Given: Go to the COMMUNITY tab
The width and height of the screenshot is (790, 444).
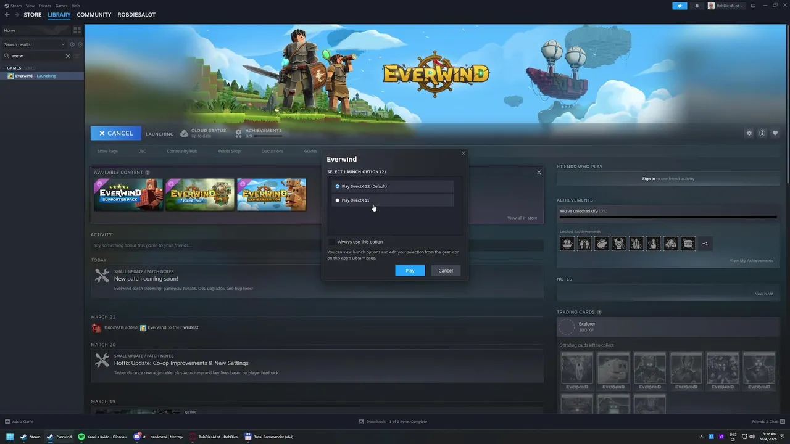Looking at the screenshot, I should tap(94, 15).
